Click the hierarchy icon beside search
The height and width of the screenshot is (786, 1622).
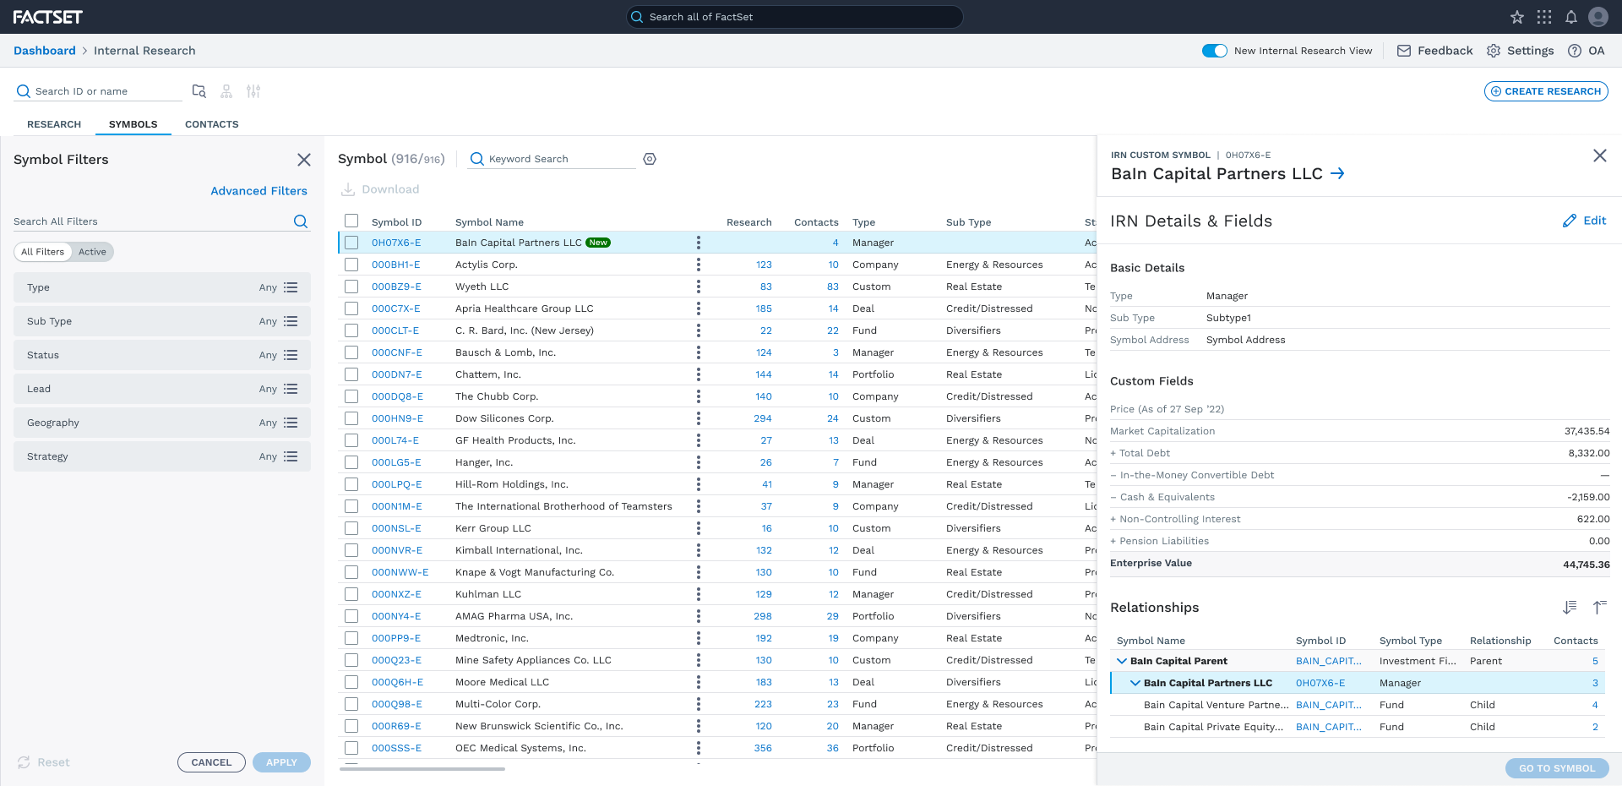pyautogui.click(x=226, y=91)
